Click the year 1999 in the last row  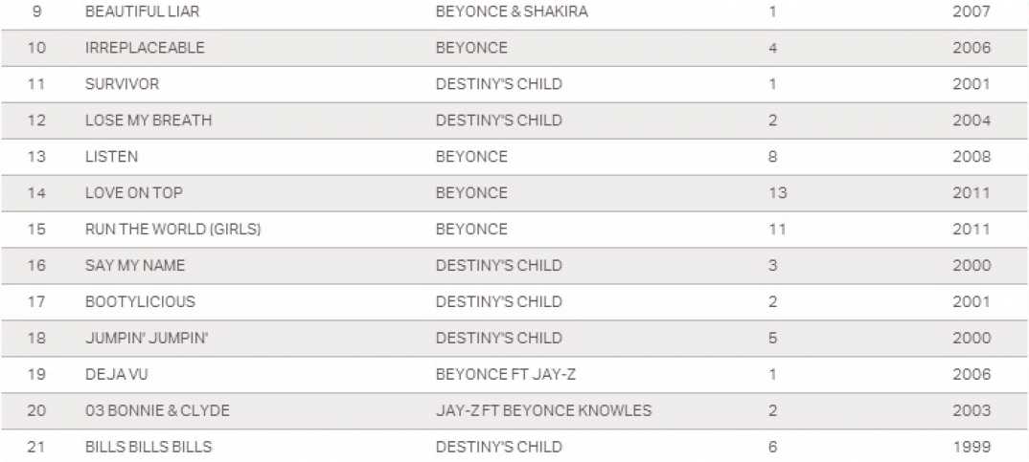point(972,447)
